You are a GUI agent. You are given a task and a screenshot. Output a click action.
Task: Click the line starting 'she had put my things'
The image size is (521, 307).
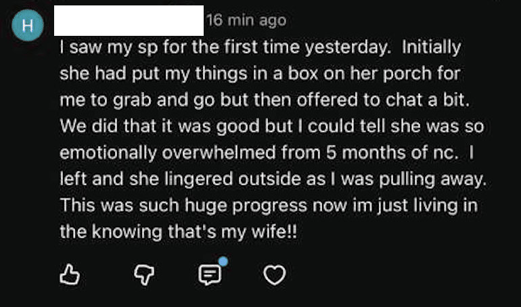[x=260, y=74]
